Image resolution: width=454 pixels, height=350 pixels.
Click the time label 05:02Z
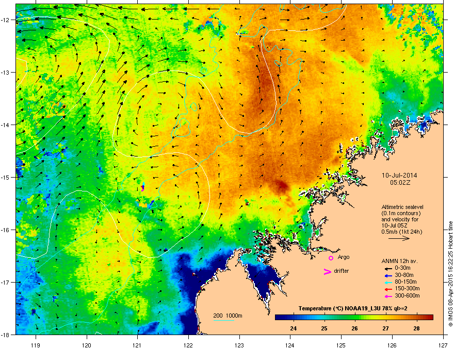pyautogui.click(x=400, y=183)
